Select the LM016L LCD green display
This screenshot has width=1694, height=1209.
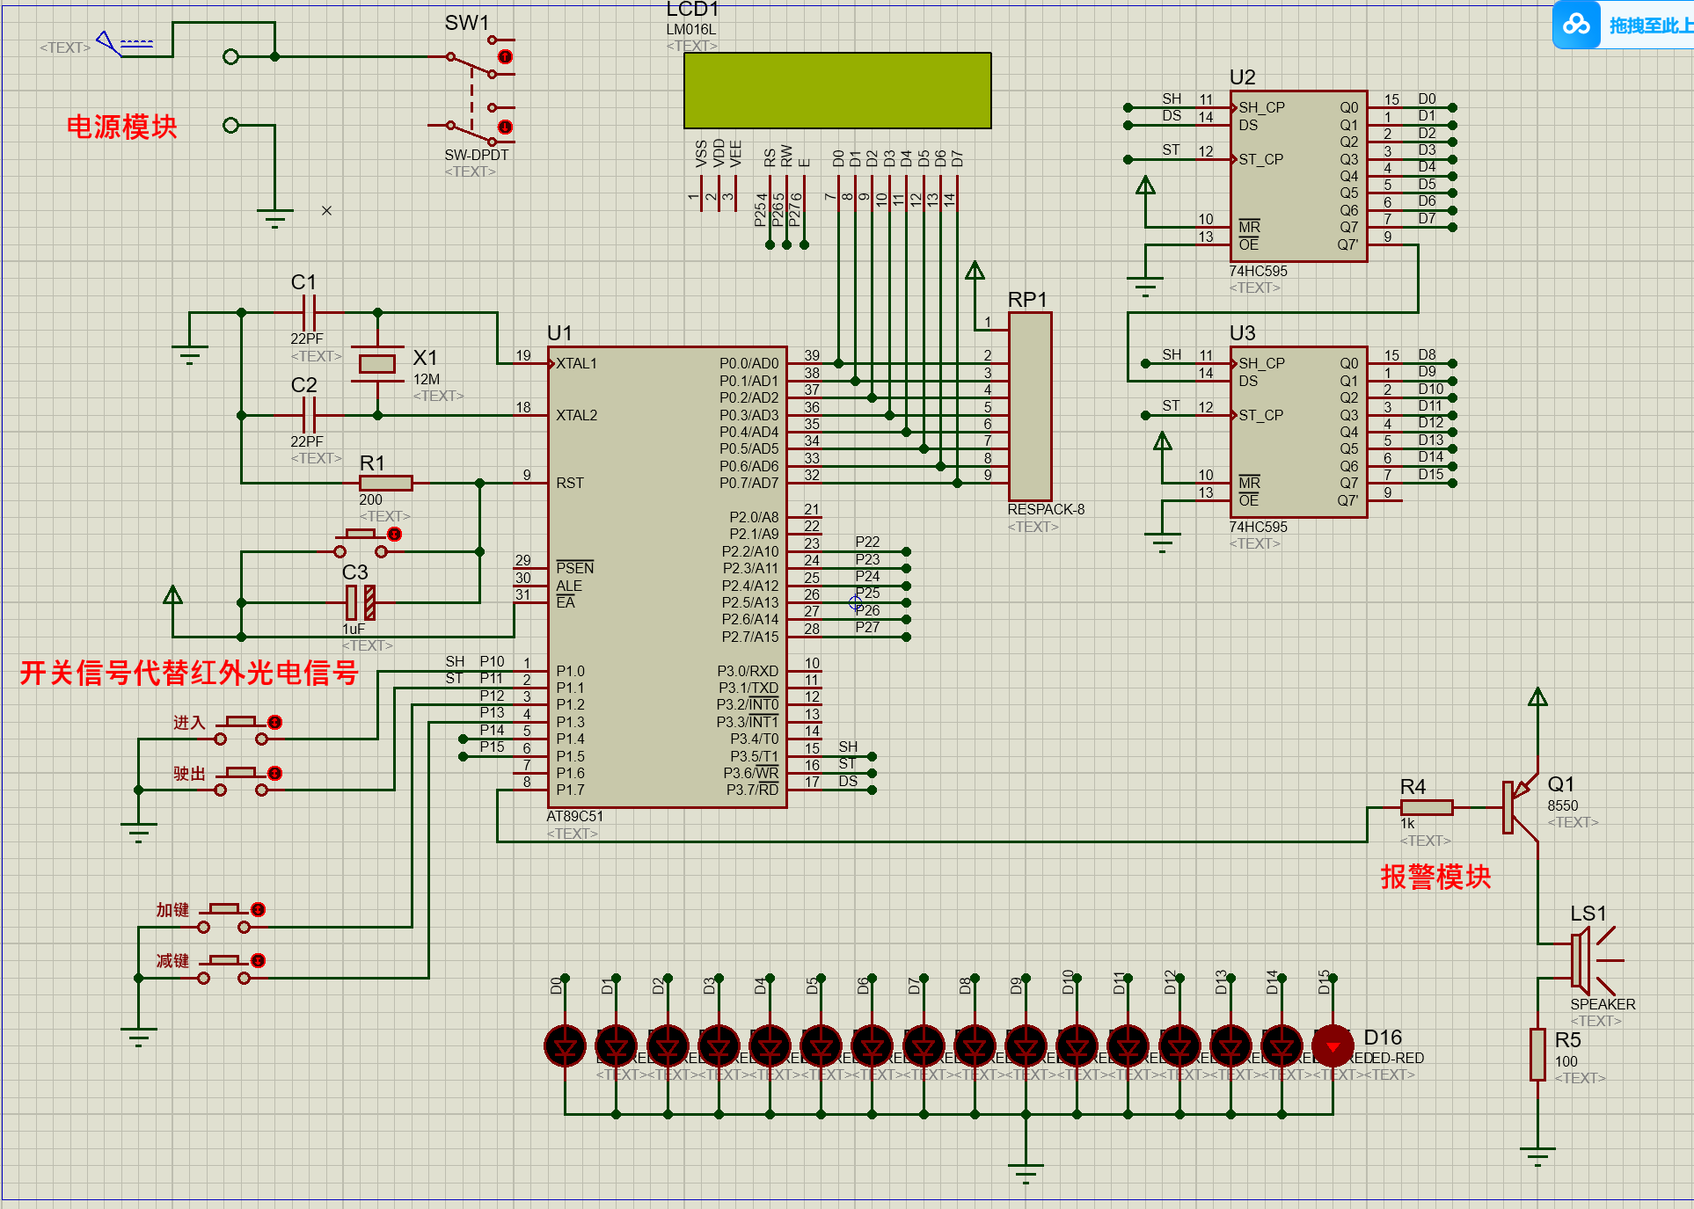(x=837, y=91)
